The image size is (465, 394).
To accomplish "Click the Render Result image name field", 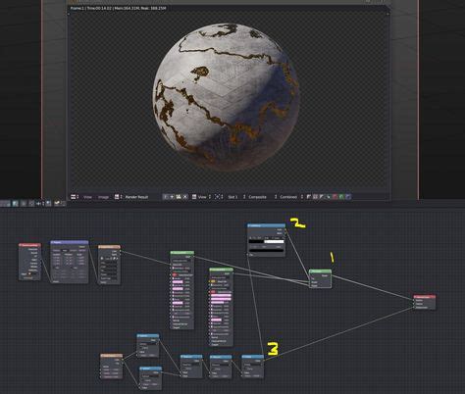I will pyautogui.click(x=136, y=197).
